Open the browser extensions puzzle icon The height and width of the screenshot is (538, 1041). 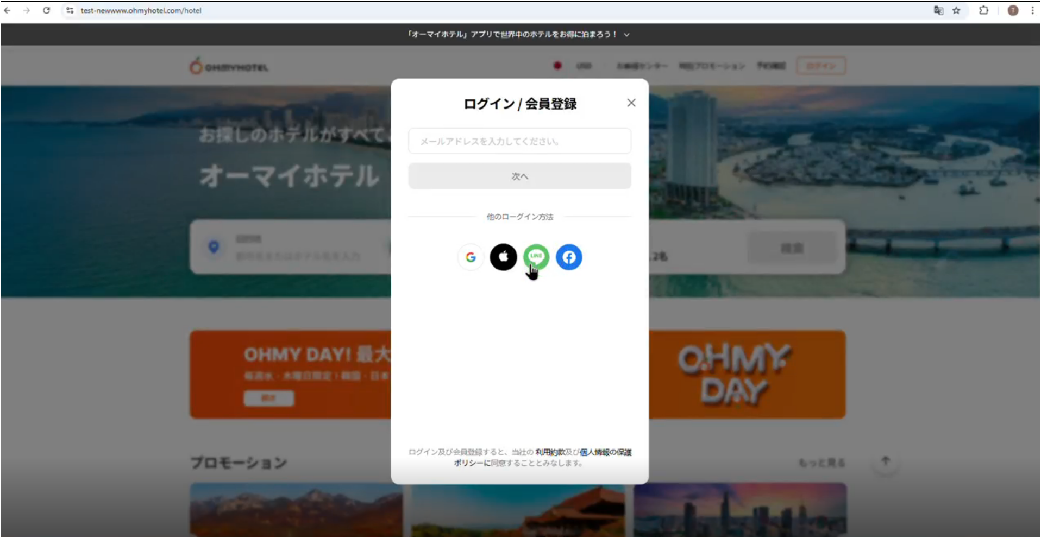pyautogui.click(x=983, y=10)
